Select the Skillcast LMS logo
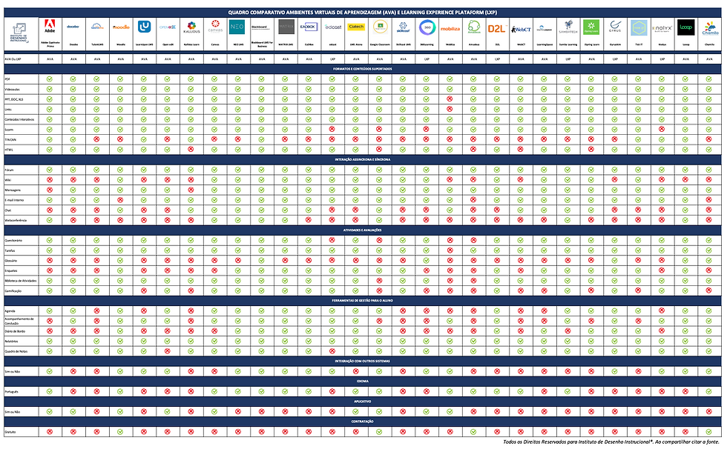 point(403,27)
